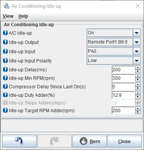
Task: Open Idle-up Input dropdown showing PA0
Action: 114,51
